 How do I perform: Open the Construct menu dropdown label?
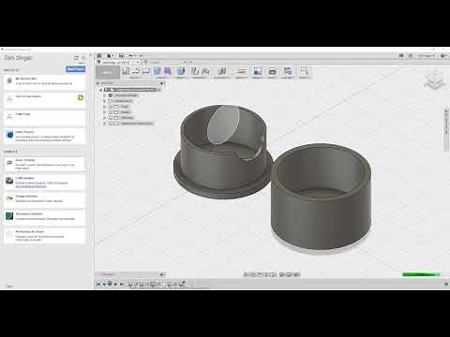(x=222, y=78)
